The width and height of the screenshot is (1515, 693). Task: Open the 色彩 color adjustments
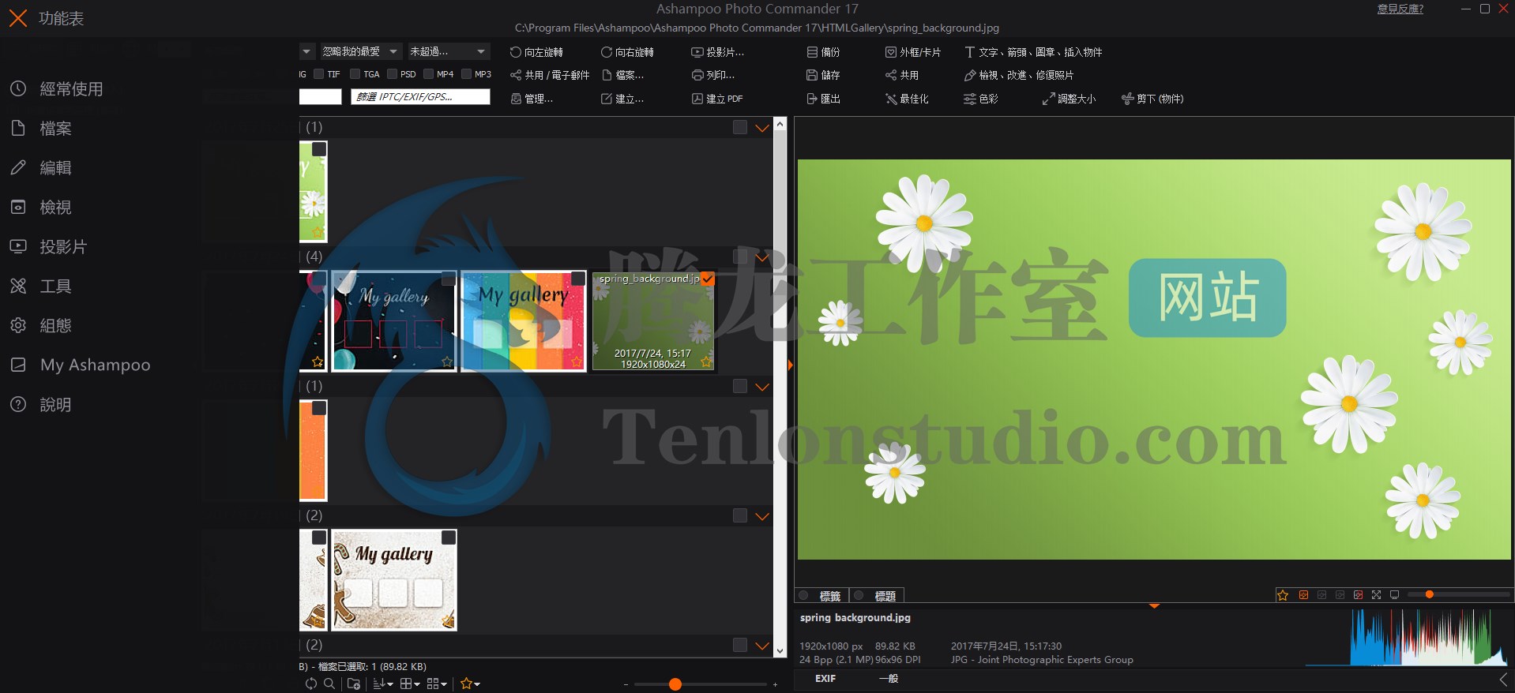pos(981,99)
